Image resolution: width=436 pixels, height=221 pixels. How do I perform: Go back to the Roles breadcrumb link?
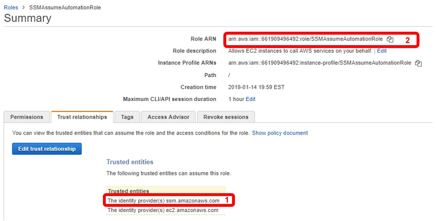(x=11, y=8)
